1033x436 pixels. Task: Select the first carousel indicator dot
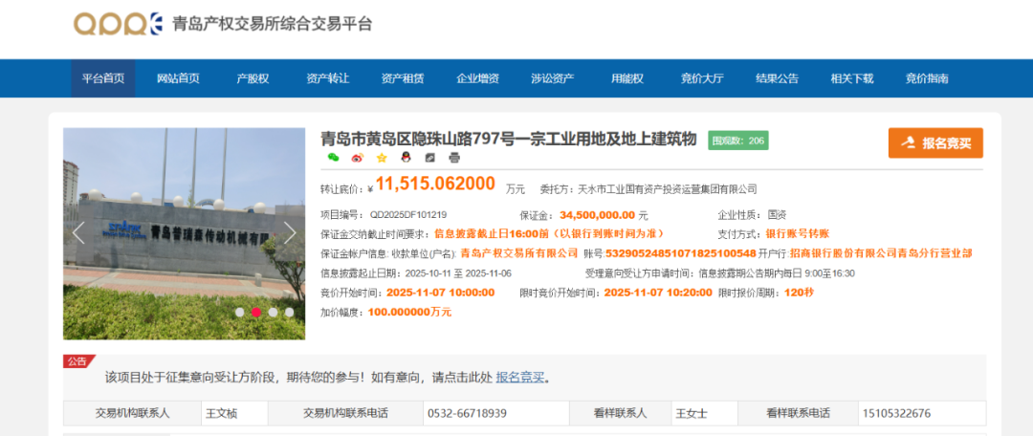coord(240,312)
